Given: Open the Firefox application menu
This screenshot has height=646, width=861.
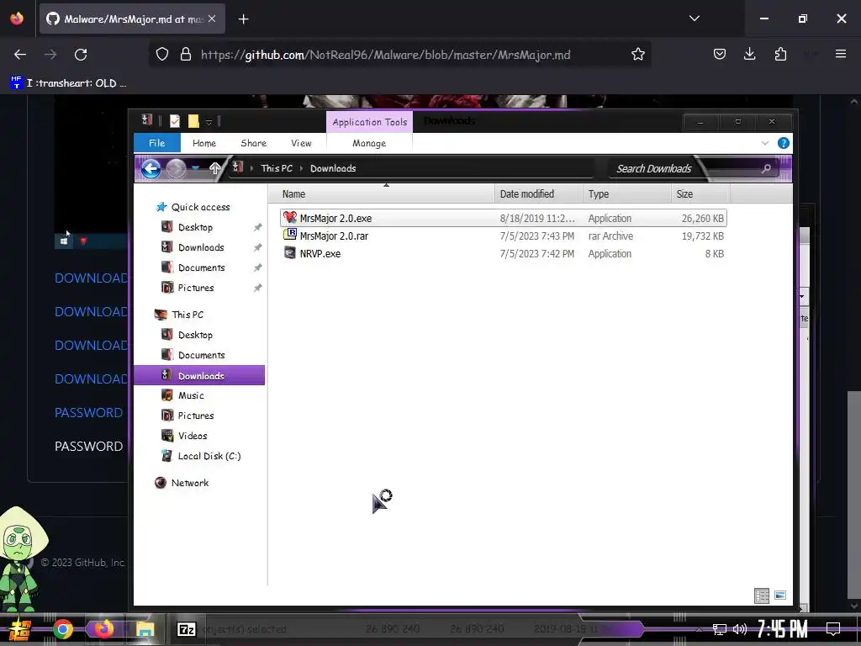Looking at the screenshot, I should click(841, 54).
